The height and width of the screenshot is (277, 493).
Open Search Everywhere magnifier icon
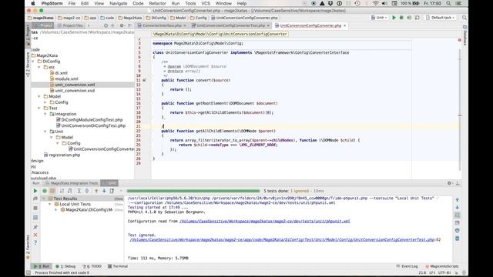(464, 18)
